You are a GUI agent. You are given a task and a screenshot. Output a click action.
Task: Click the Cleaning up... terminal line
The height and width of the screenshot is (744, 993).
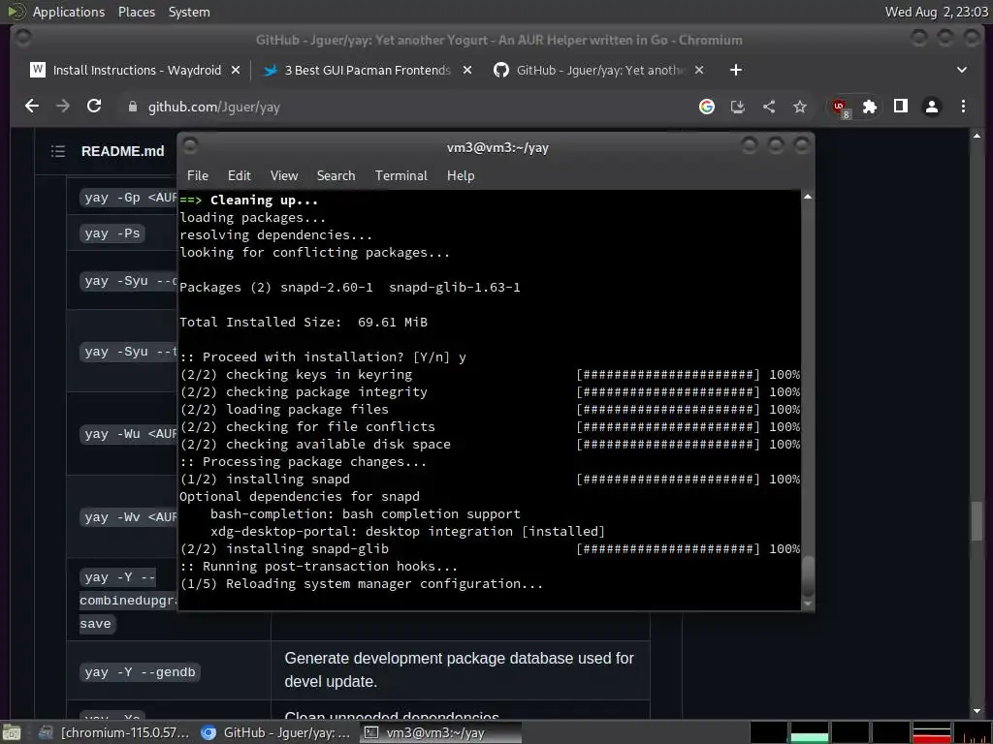click(x=249, y=200)
